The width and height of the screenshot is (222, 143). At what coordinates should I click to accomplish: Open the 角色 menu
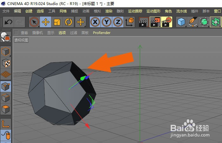click(168, 11)
